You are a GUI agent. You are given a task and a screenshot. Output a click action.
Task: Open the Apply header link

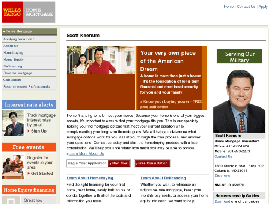[263, 7]
